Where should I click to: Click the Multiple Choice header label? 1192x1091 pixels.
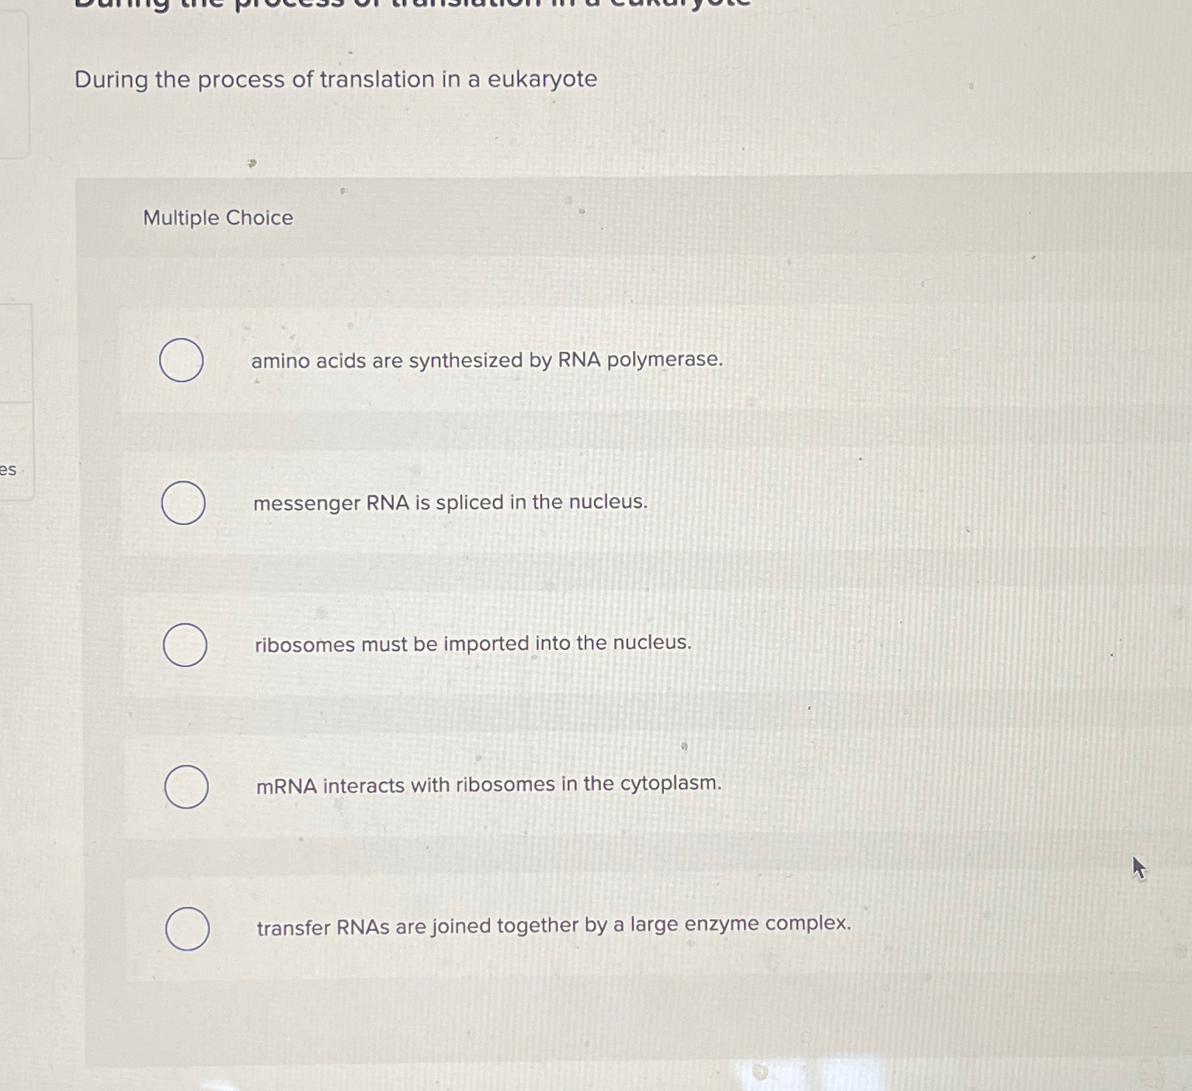pyautogui.click(x=217, y=218)
